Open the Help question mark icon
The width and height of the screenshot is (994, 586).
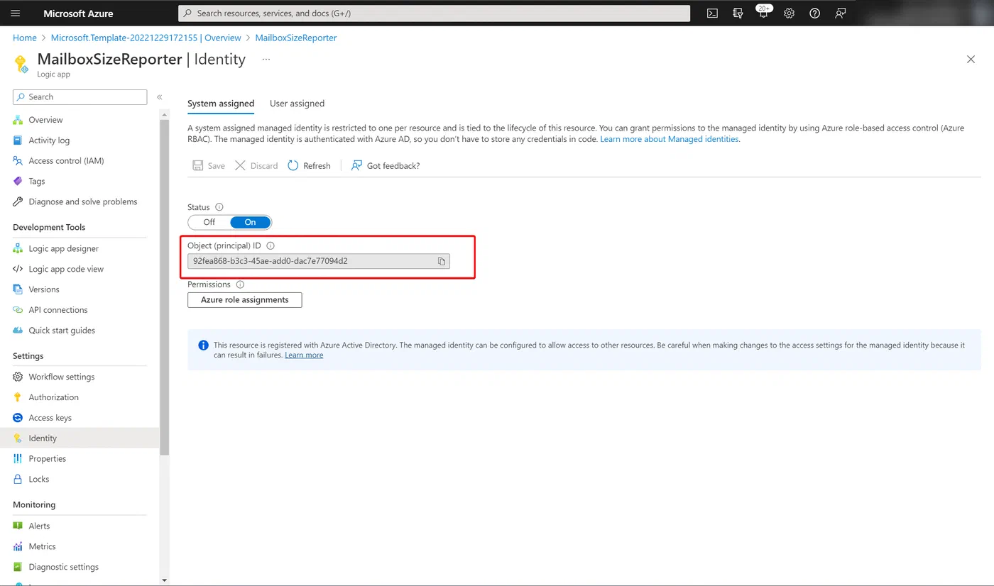pyautogui.click(x=814, y=13)
